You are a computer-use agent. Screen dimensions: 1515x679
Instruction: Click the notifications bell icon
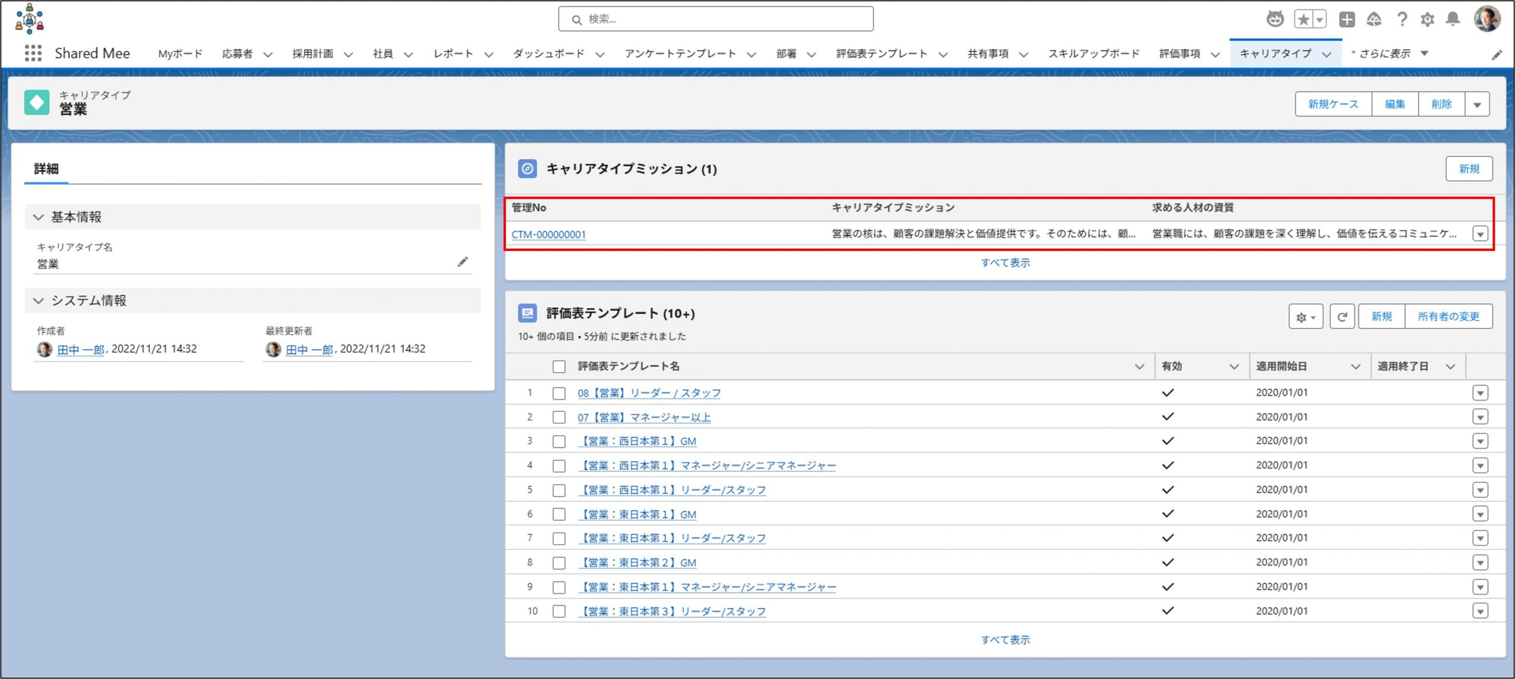pyautogui.click(x=1452, y=20)
